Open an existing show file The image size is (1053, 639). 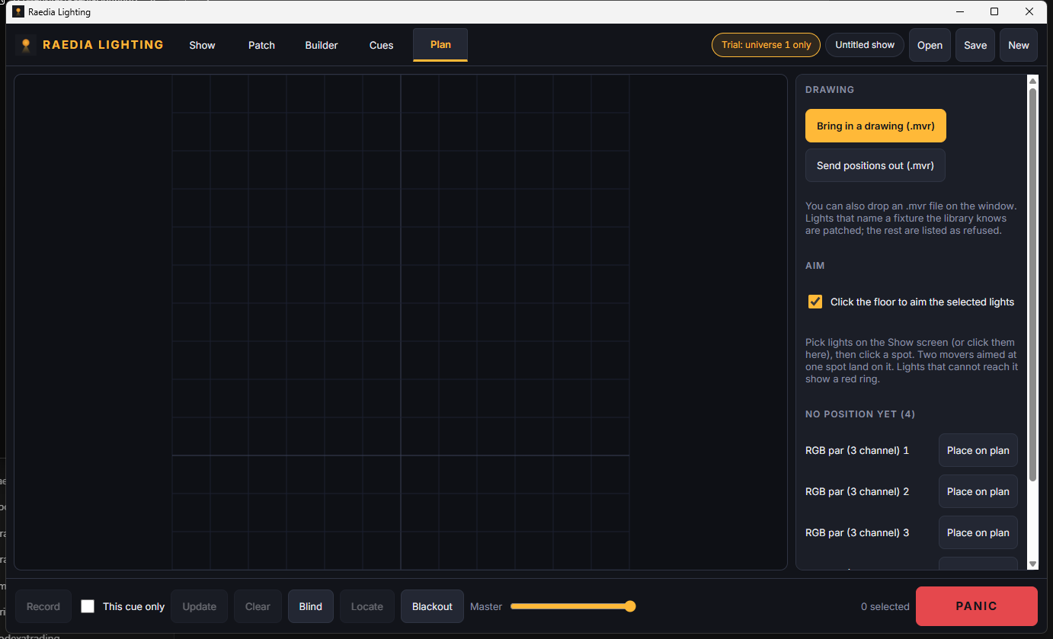coord(930,45)
